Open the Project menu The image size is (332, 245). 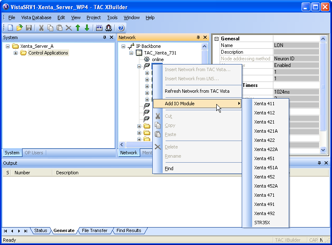coord(94,17)
